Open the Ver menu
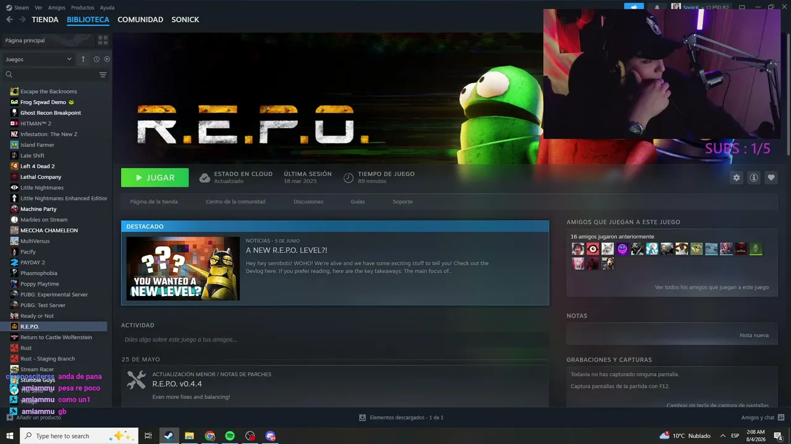This screenshot has height=444, width=791. (38, 7)
